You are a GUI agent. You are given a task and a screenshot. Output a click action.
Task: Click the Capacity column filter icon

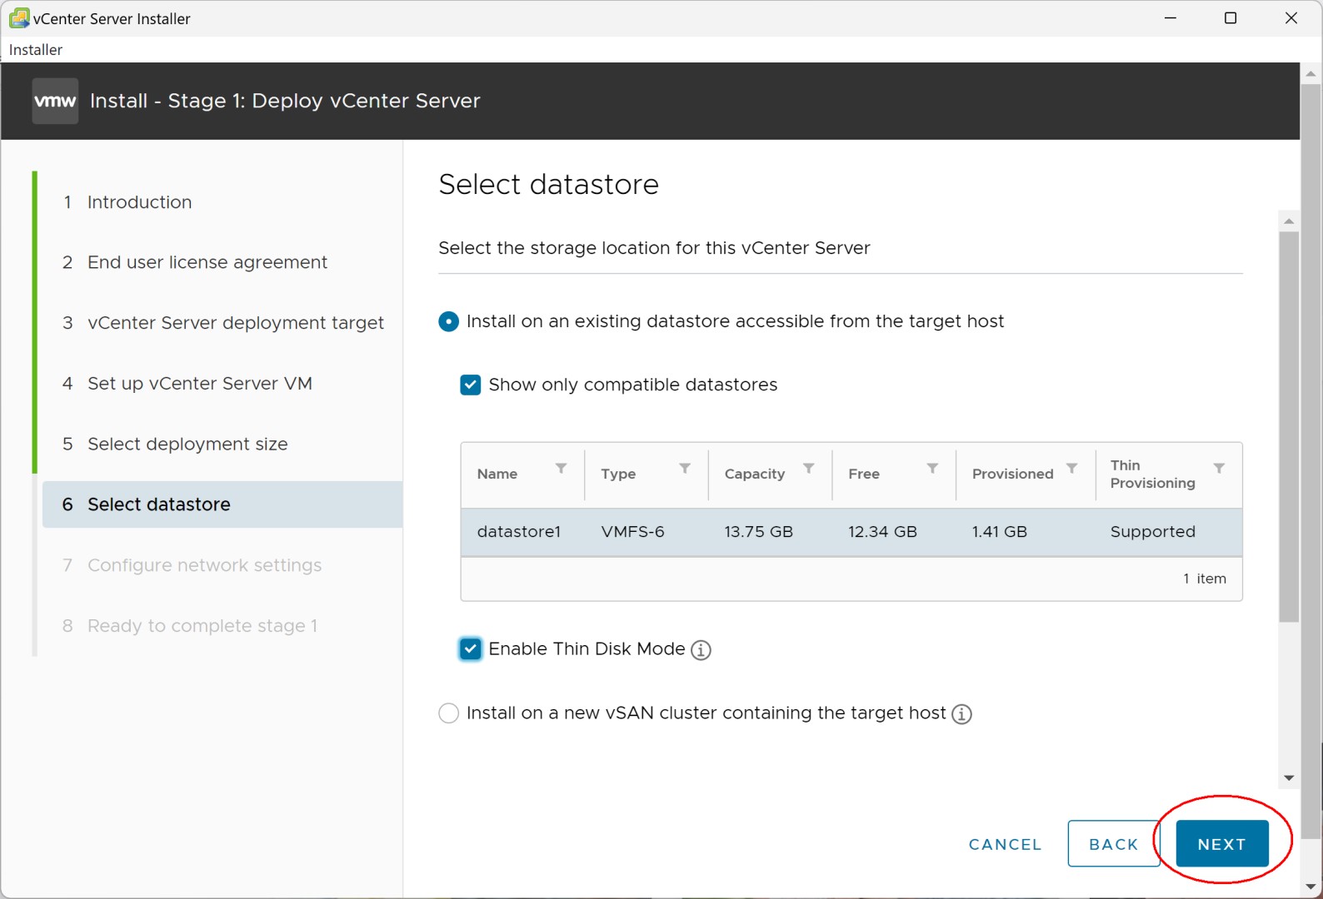pos(808,469)
